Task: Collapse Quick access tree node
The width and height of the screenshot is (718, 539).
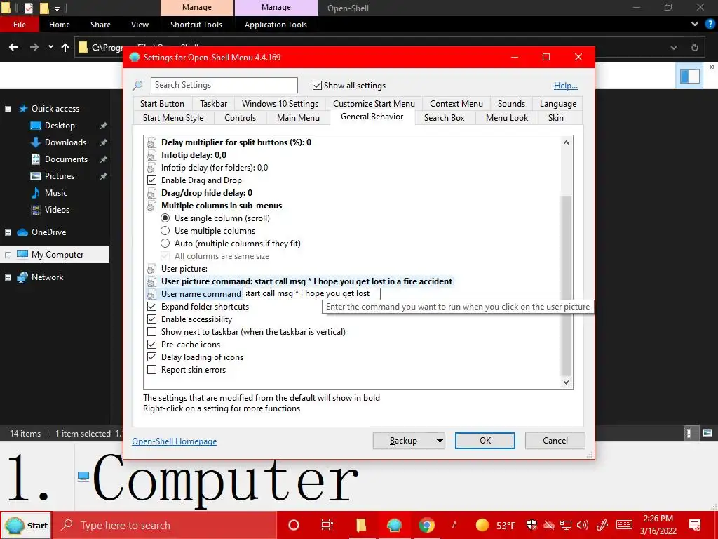Action: pos(8,109)
